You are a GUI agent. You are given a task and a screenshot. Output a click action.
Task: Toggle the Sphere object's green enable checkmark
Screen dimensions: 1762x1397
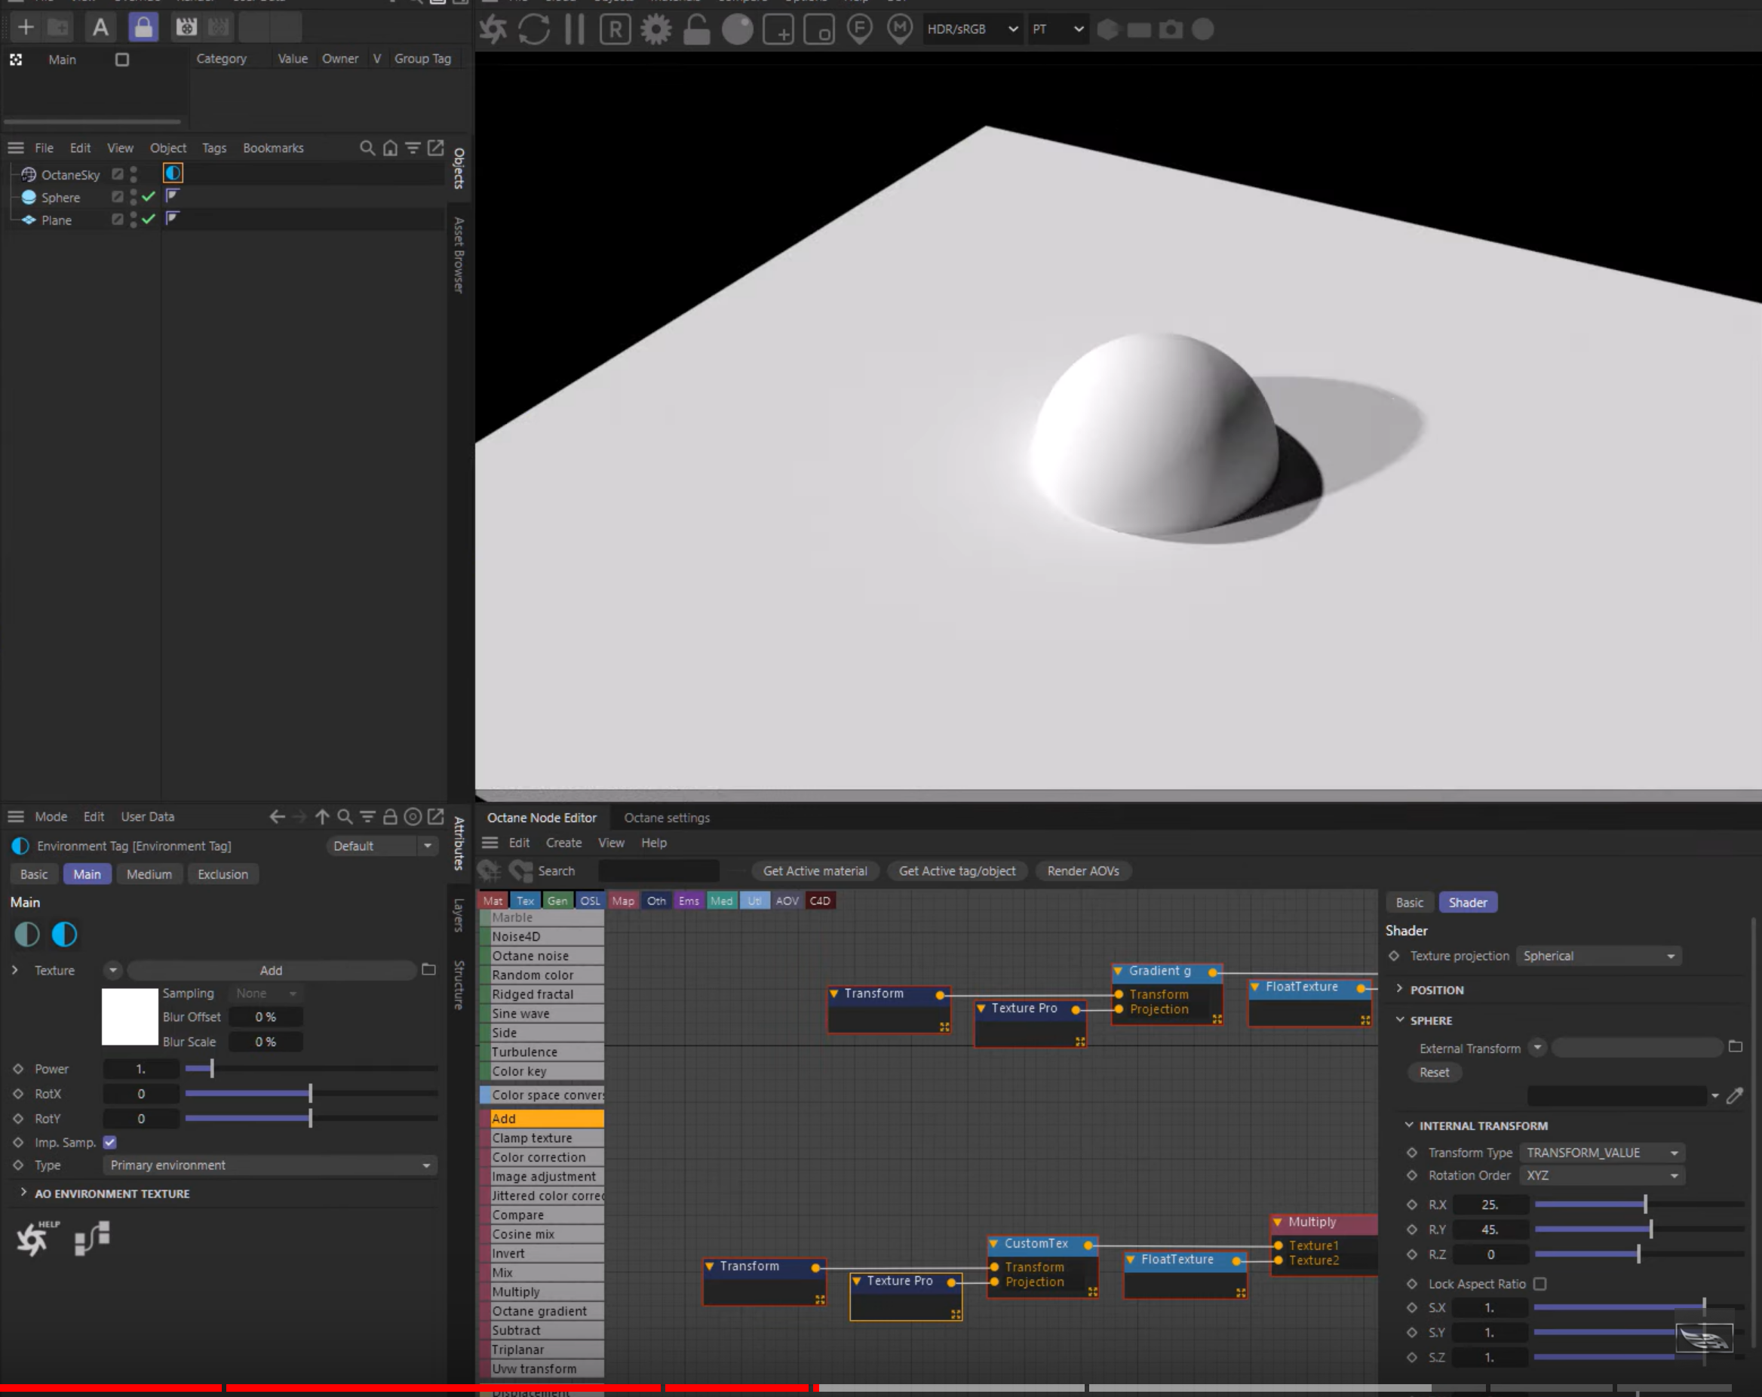149,197
